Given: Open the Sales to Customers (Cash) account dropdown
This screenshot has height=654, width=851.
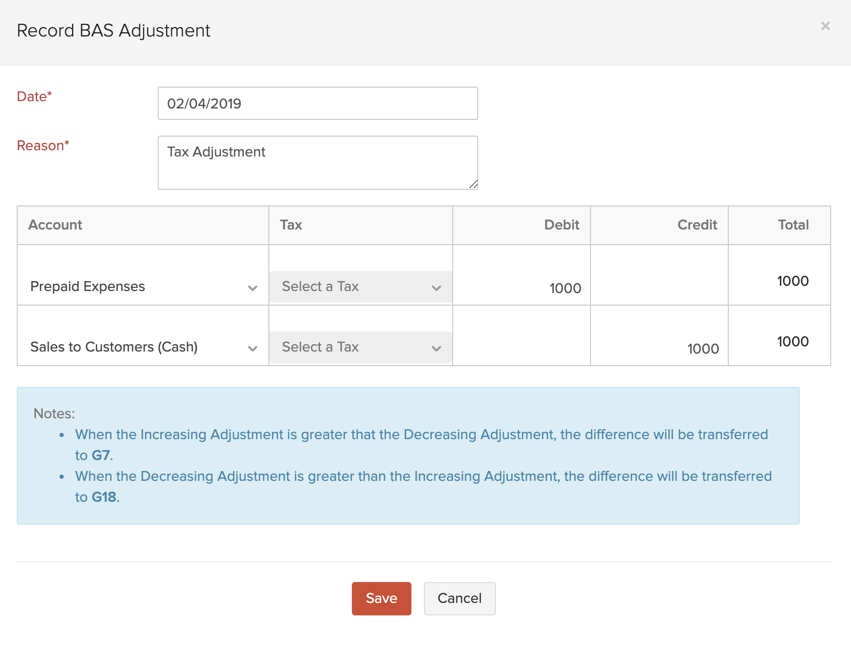Looking at the screenshot, I should (x=141, y=347).
